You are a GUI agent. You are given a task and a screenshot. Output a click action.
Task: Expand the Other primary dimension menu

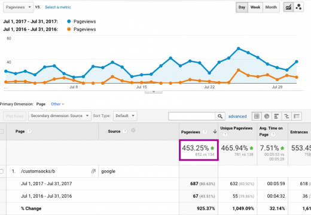[57, 104]
